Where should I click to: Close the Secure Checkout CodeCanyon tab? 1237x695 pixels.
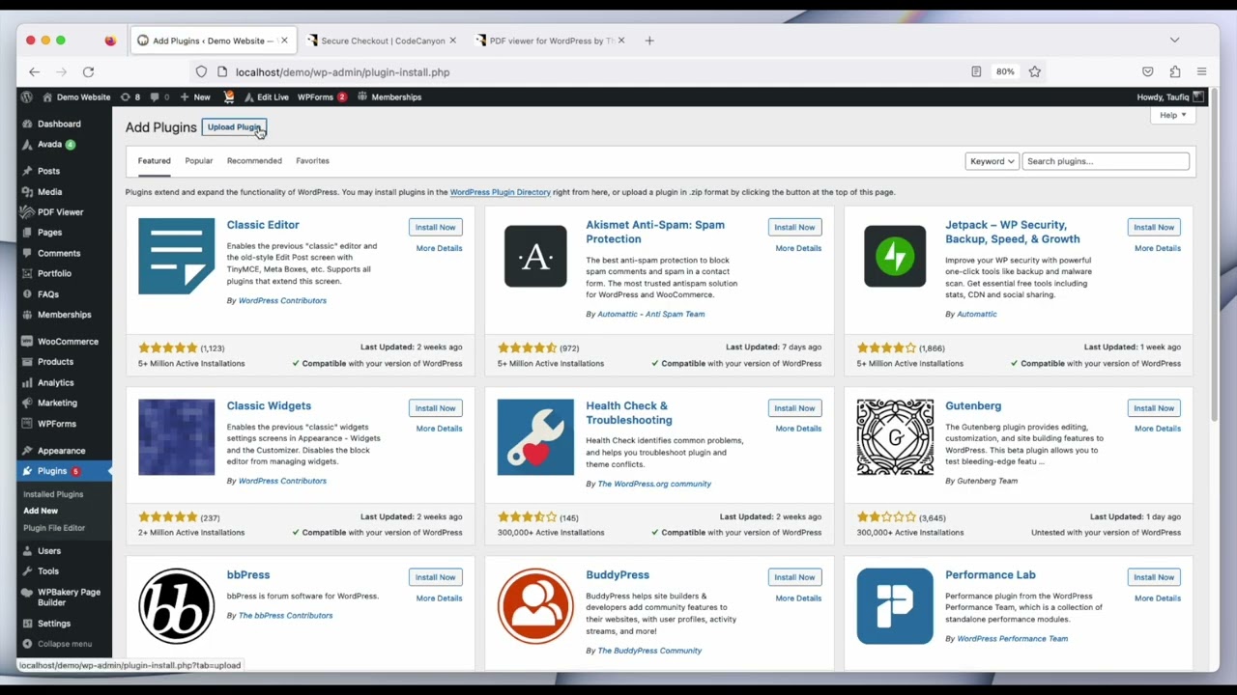point(452,41)
